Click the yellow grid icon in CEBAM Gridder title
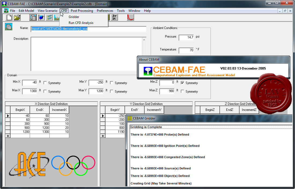 [130, 118]
